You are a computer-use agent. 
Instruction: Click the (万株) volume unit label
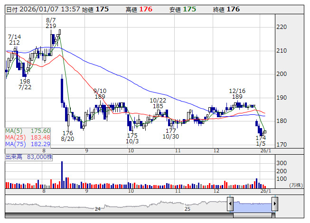[296, 185]
